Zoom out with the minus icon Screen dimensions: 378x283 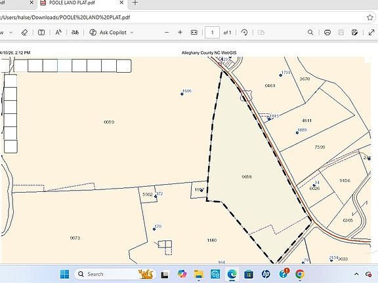(167, 32)
